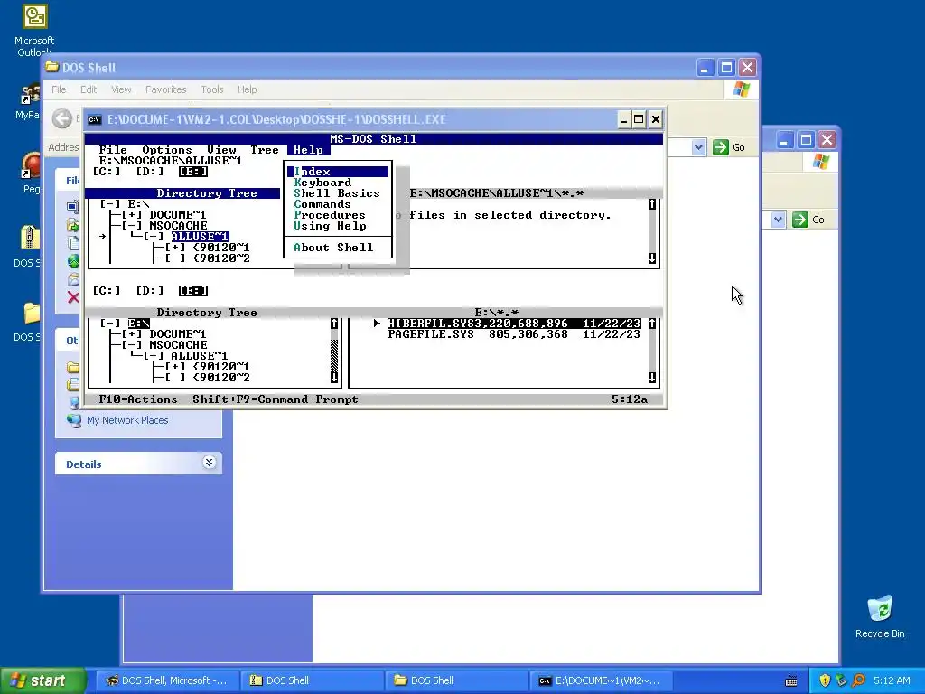Open the Tree menu in MS-DOS Shell
The image size is (925, 694).
pos(265,150)
